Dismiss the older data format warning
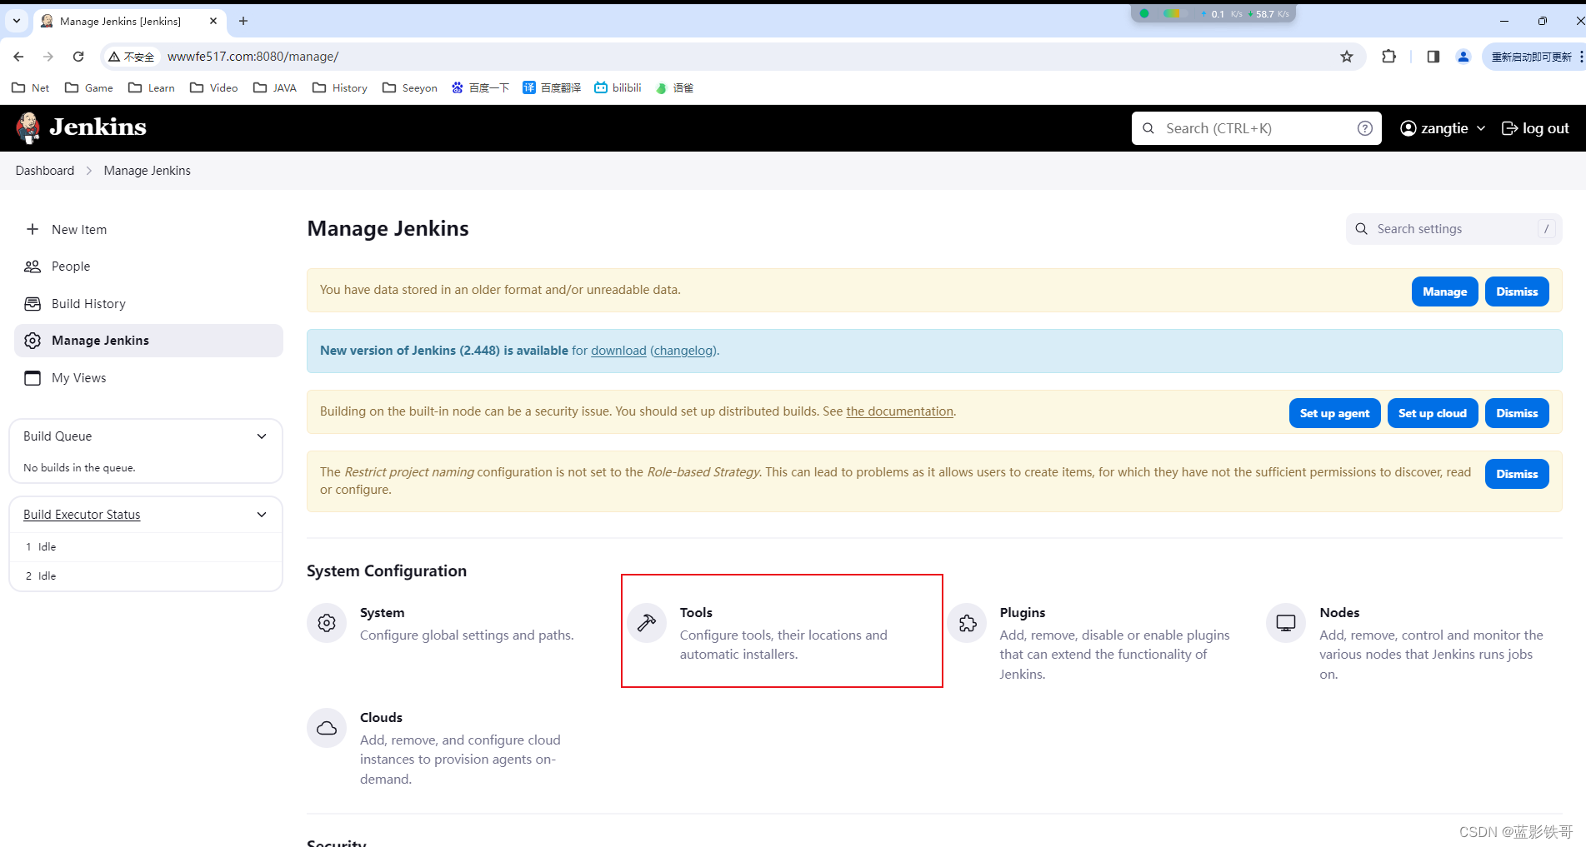This screenshot has width=1586, height=847. (1517, 291)
